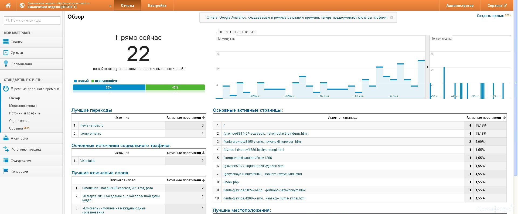Select Местоположения in real-time submenu

tap(23, 106)
